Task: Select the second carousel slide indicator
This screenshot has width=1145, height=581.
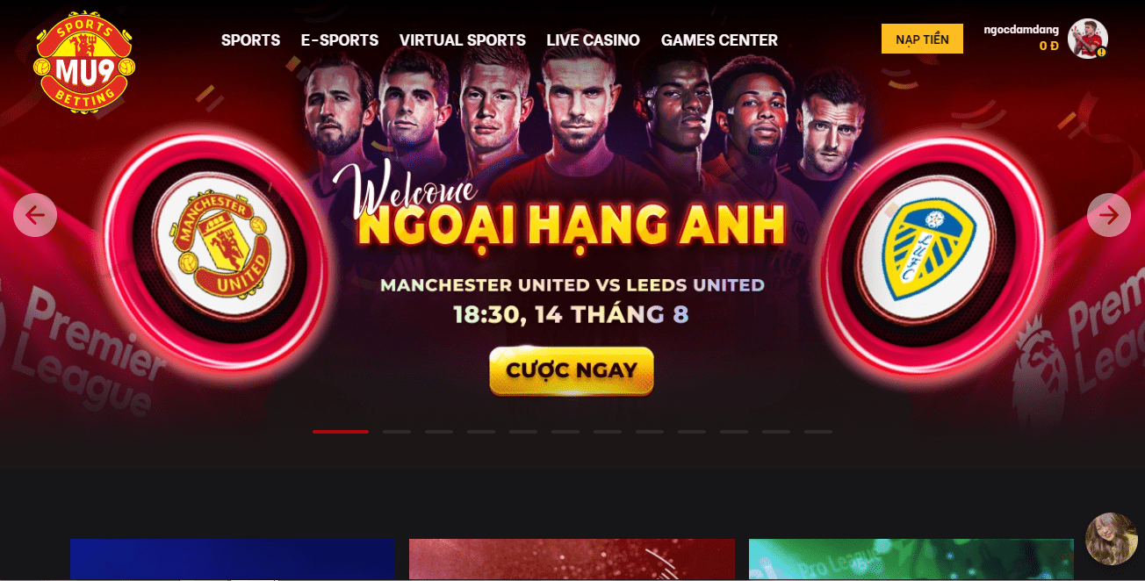Action: 397,432
